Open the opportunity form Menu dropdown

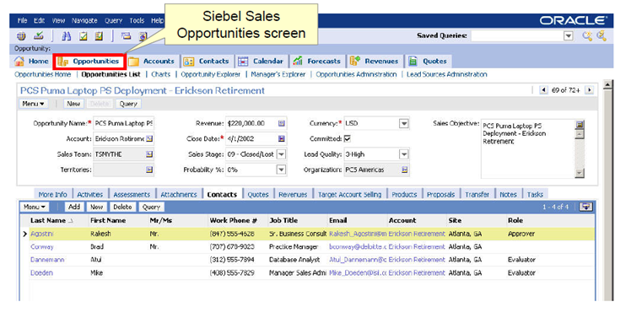click(33, 104)
